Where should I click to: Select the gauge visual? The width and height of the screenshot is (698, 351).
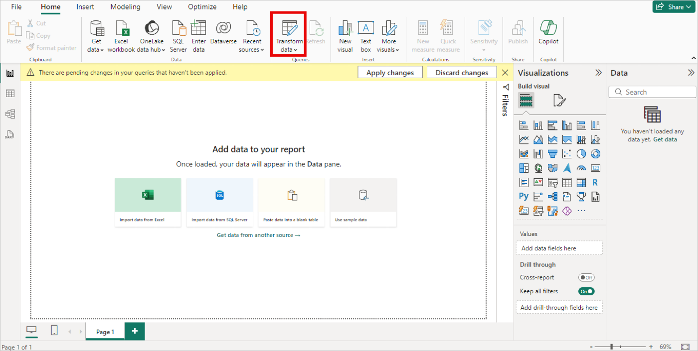click(x=581, y=168)
